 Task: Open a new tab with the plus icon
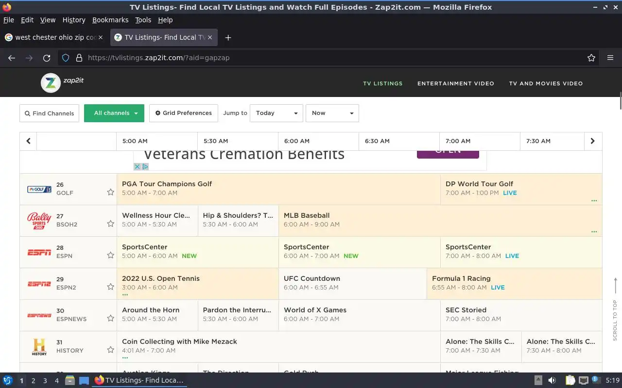[x=228, y=37]
